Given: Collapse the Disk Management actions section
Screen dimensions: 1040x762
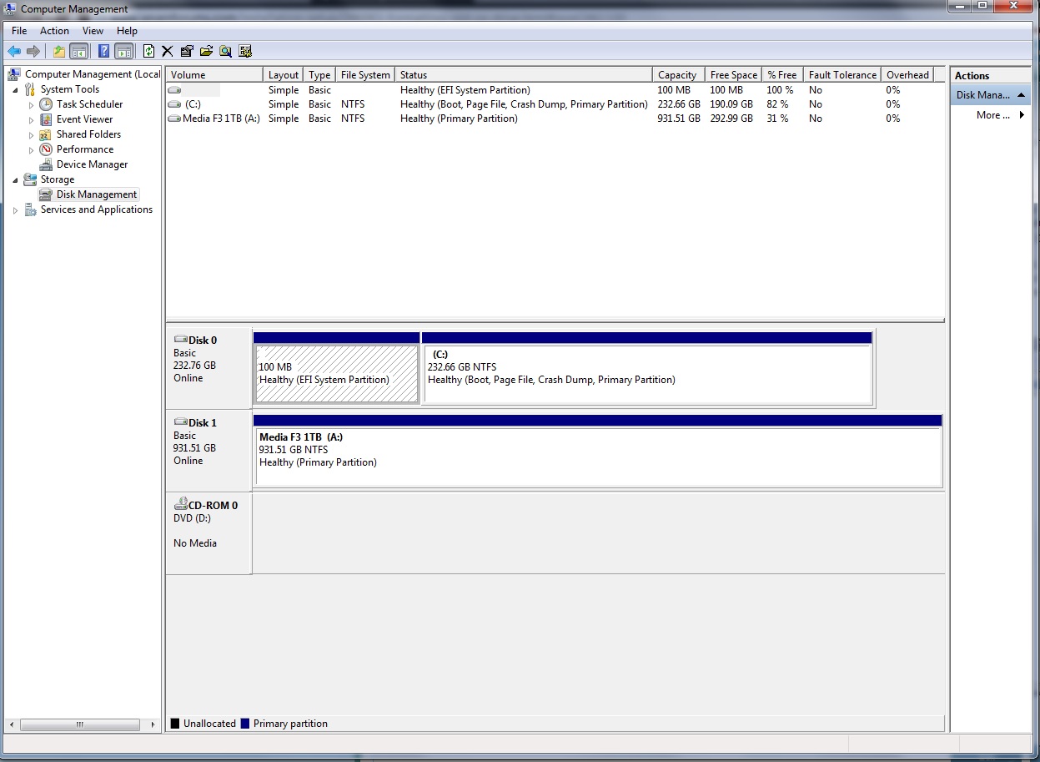Looking at the screenshot, I should [x=1022, y=95].
